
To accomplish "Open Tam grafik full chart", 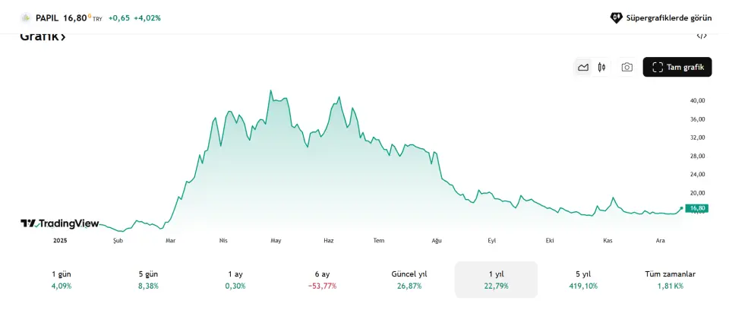I will click(x=677, y=67).
